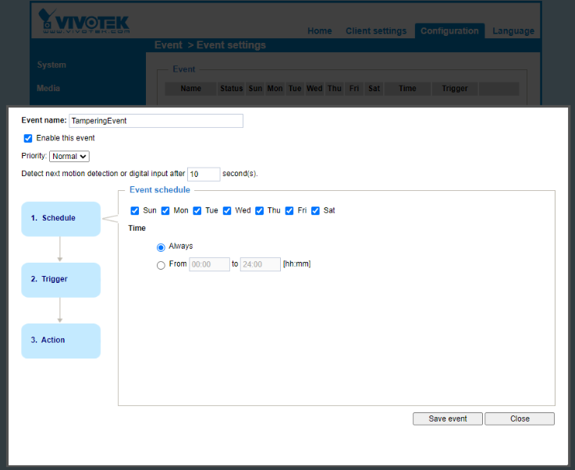Switch to the Language menu

point(513,31)
